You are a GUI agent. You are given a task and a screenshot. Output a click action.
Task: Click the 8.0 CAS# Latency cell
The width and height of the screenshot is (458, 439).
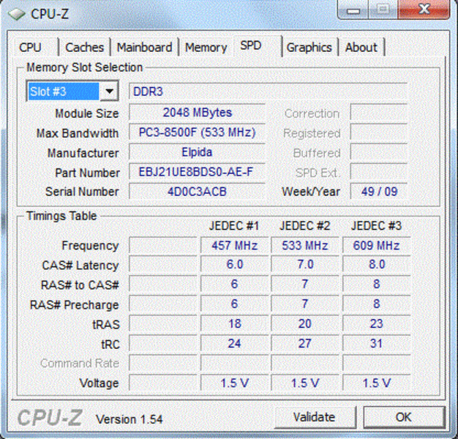(x=376, y=264)
